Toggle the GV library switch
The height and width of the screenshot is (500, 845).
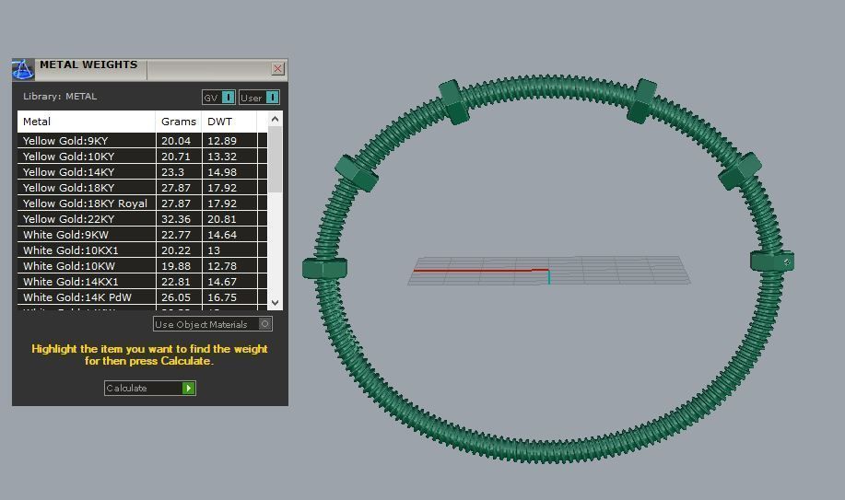click(218, 98)
